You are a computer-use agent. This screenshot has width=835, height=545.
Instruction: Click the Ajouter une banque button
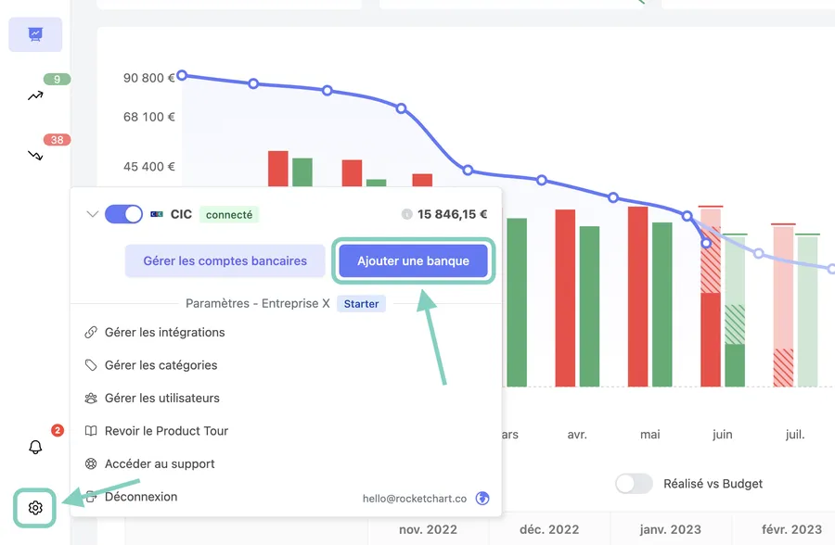[x=413, y=261]
